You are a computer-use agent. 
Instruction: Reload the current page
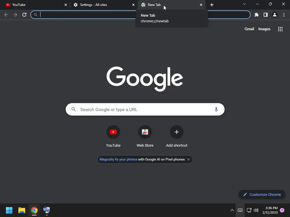pos(24,15)
